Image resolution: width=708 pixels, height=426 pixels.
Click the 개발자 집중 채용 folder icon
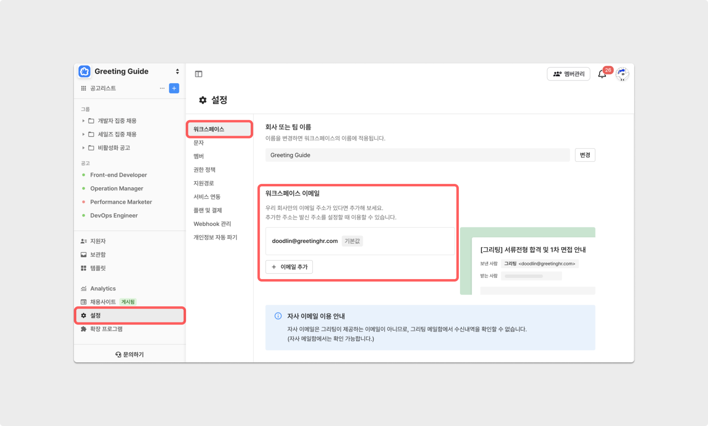click(91, 121)
